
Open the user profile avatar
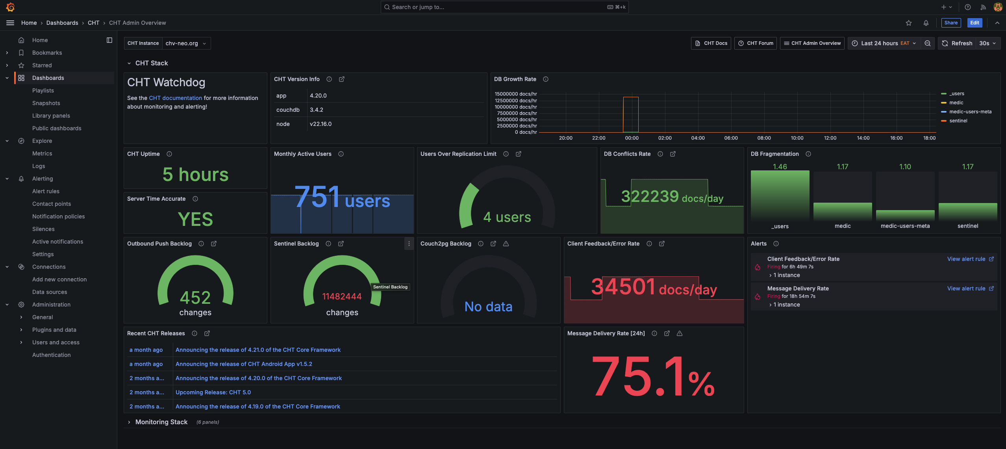[998, 7]
